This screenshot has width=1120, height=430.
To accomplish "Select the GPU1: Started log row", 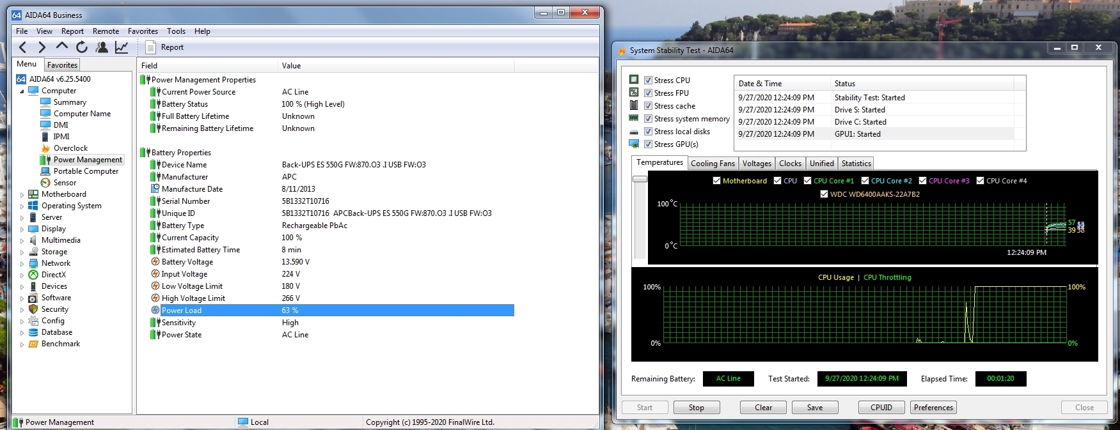I will pyautogui.click(x=874, y=134).
